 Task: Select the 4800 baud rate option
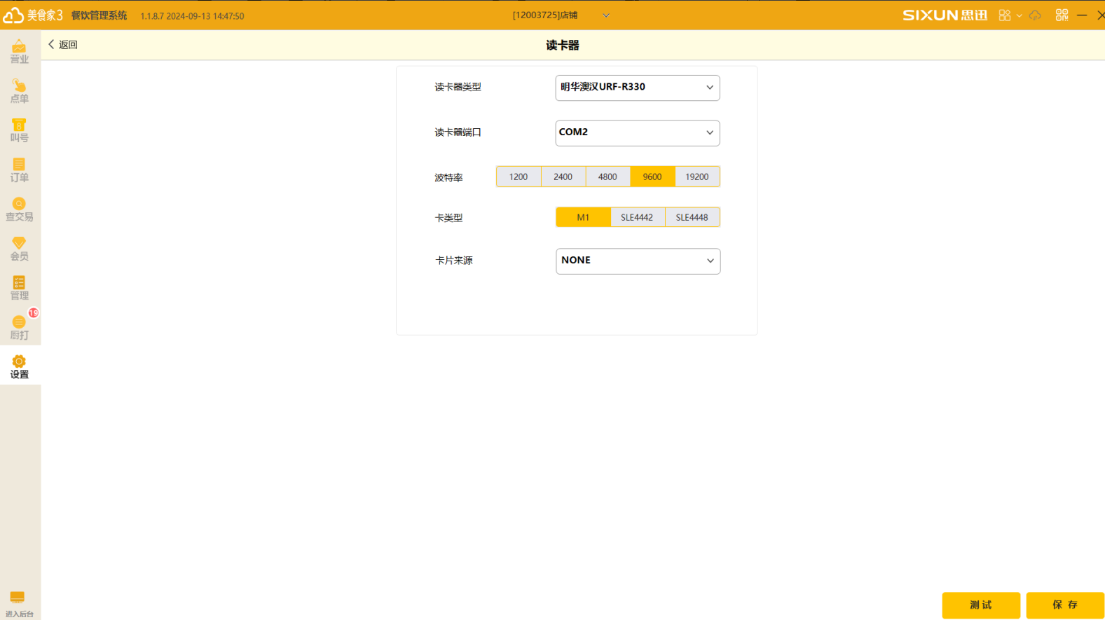[x=608, y=177]
